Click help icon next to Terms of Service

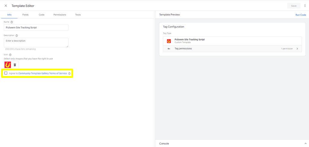tap(69, 74)
